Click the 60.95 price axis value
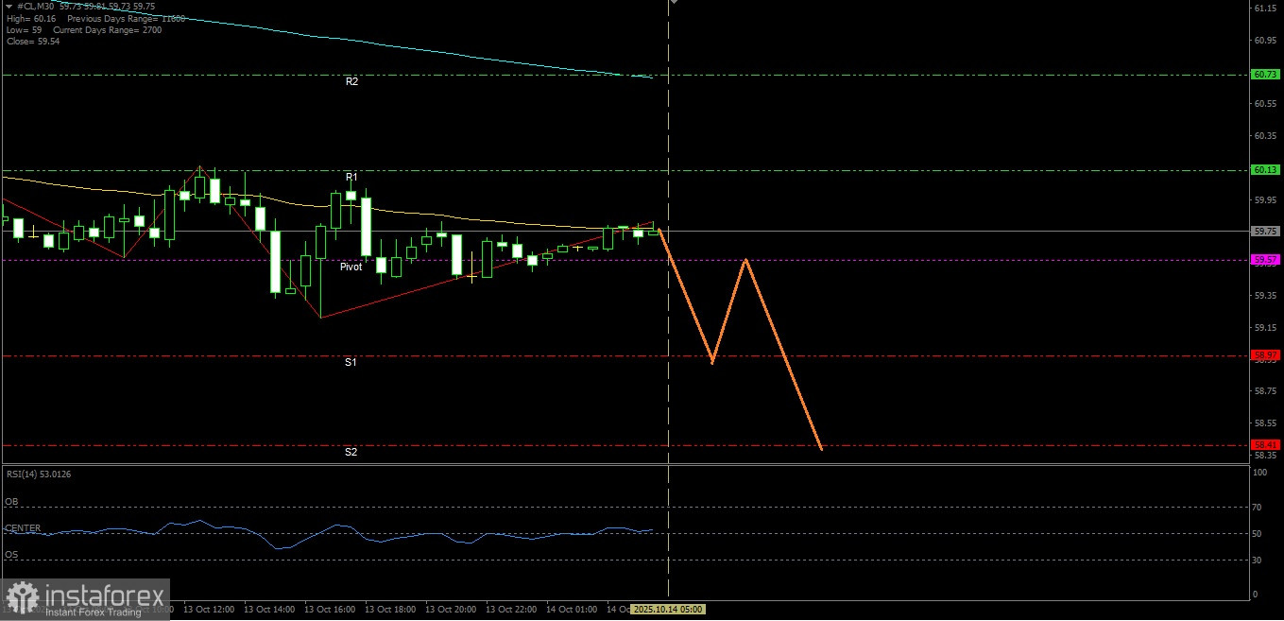 tap(1265, 41)
